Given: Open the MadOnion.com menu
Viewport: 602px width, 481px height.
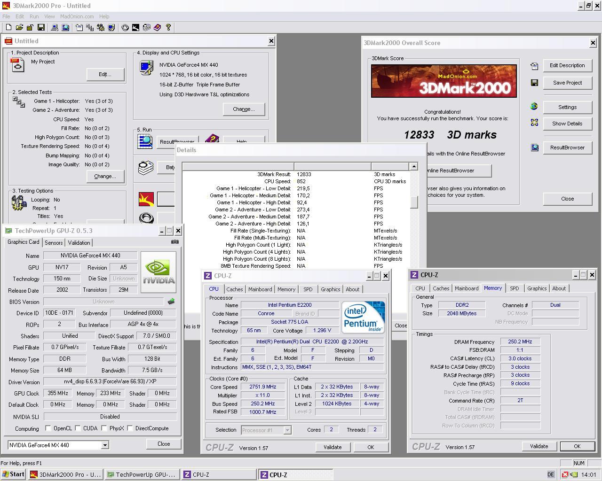Looking at the screenshot, I should coord(77,16).
